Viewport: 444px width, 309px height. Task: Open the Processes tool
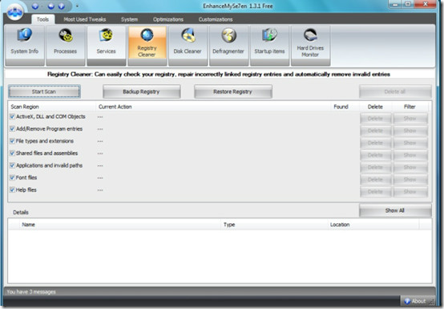[66, 46]
